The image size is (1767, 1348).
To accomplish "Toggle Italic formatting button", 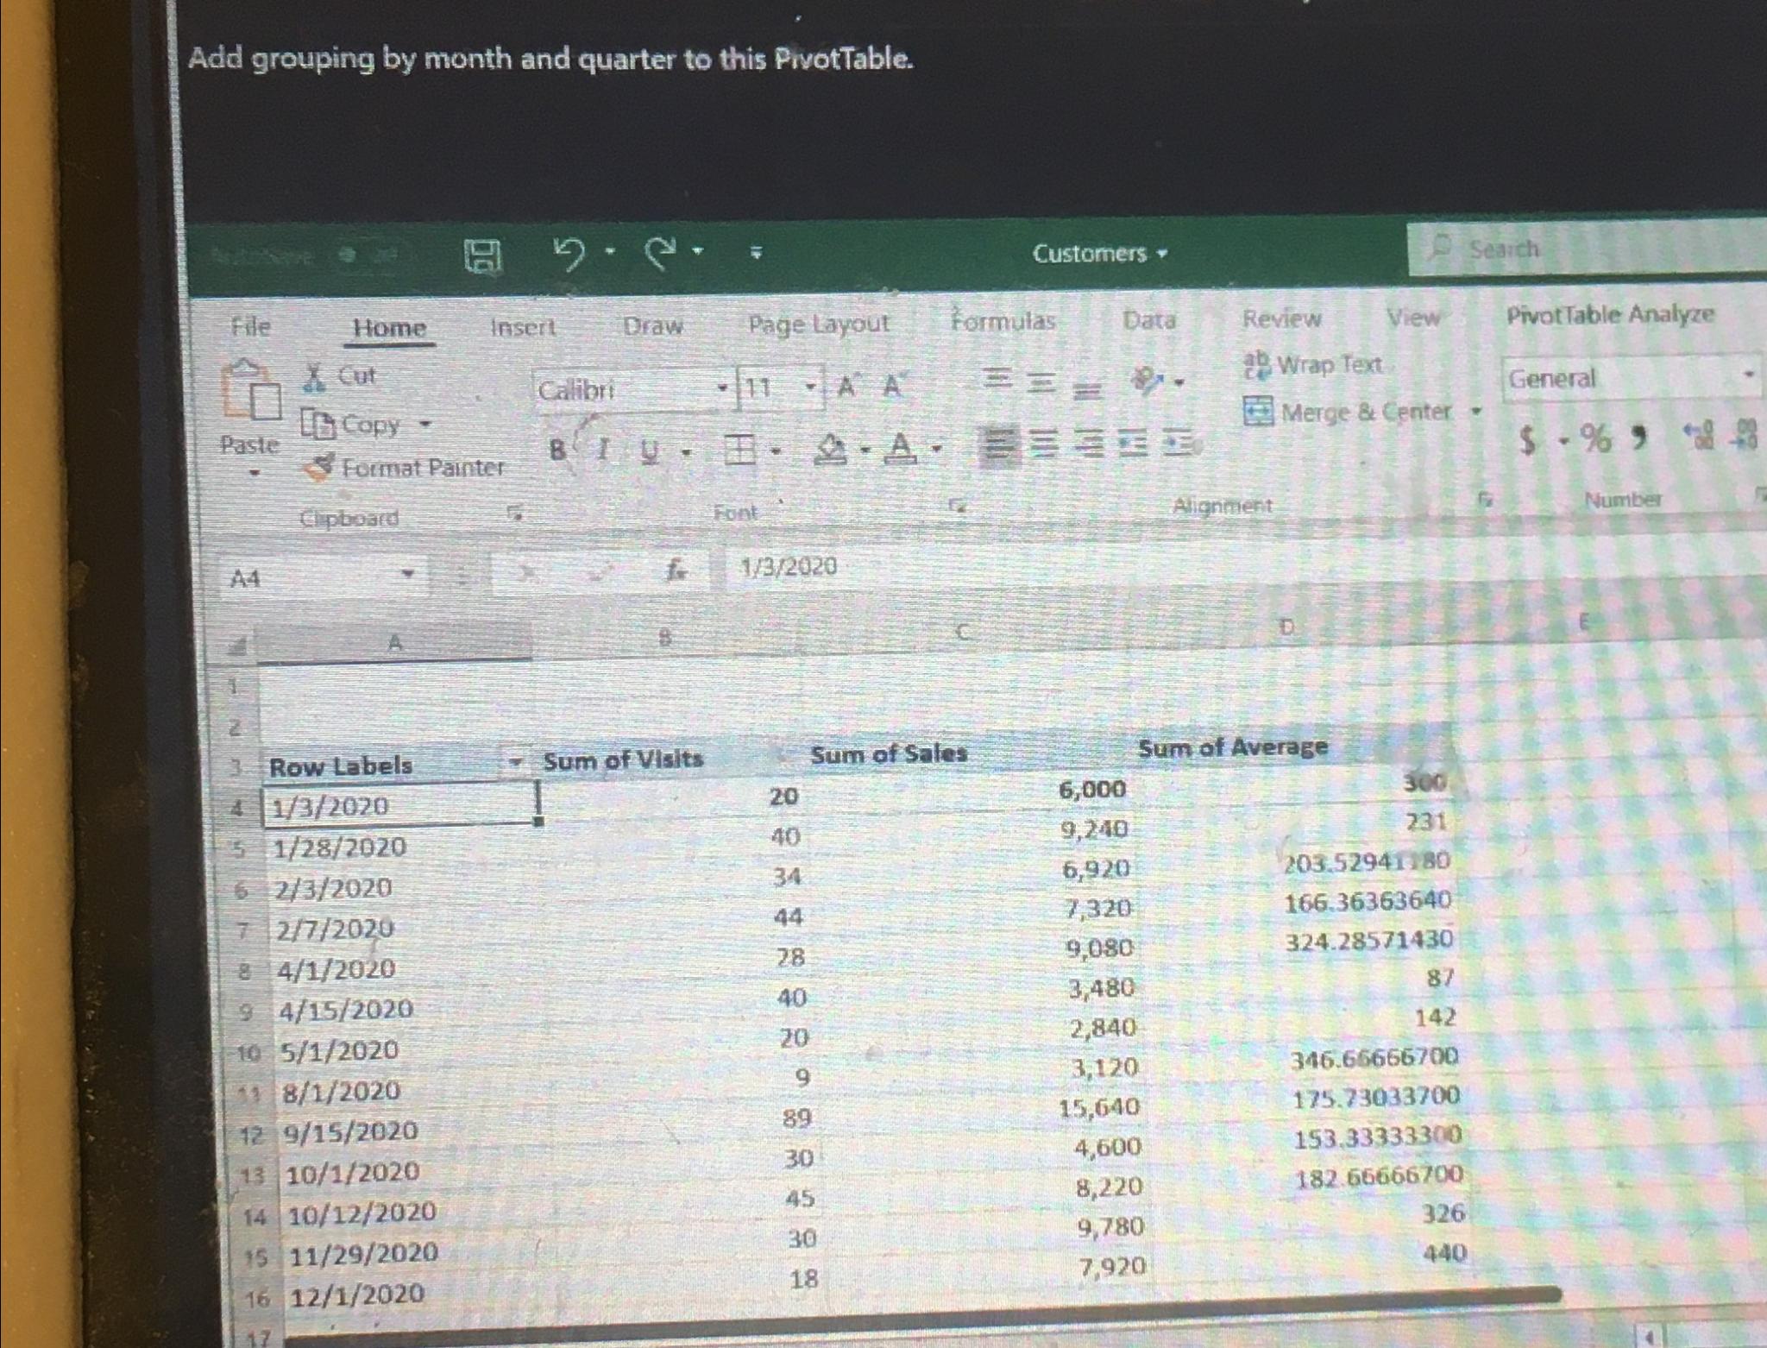I will (604, 450).
